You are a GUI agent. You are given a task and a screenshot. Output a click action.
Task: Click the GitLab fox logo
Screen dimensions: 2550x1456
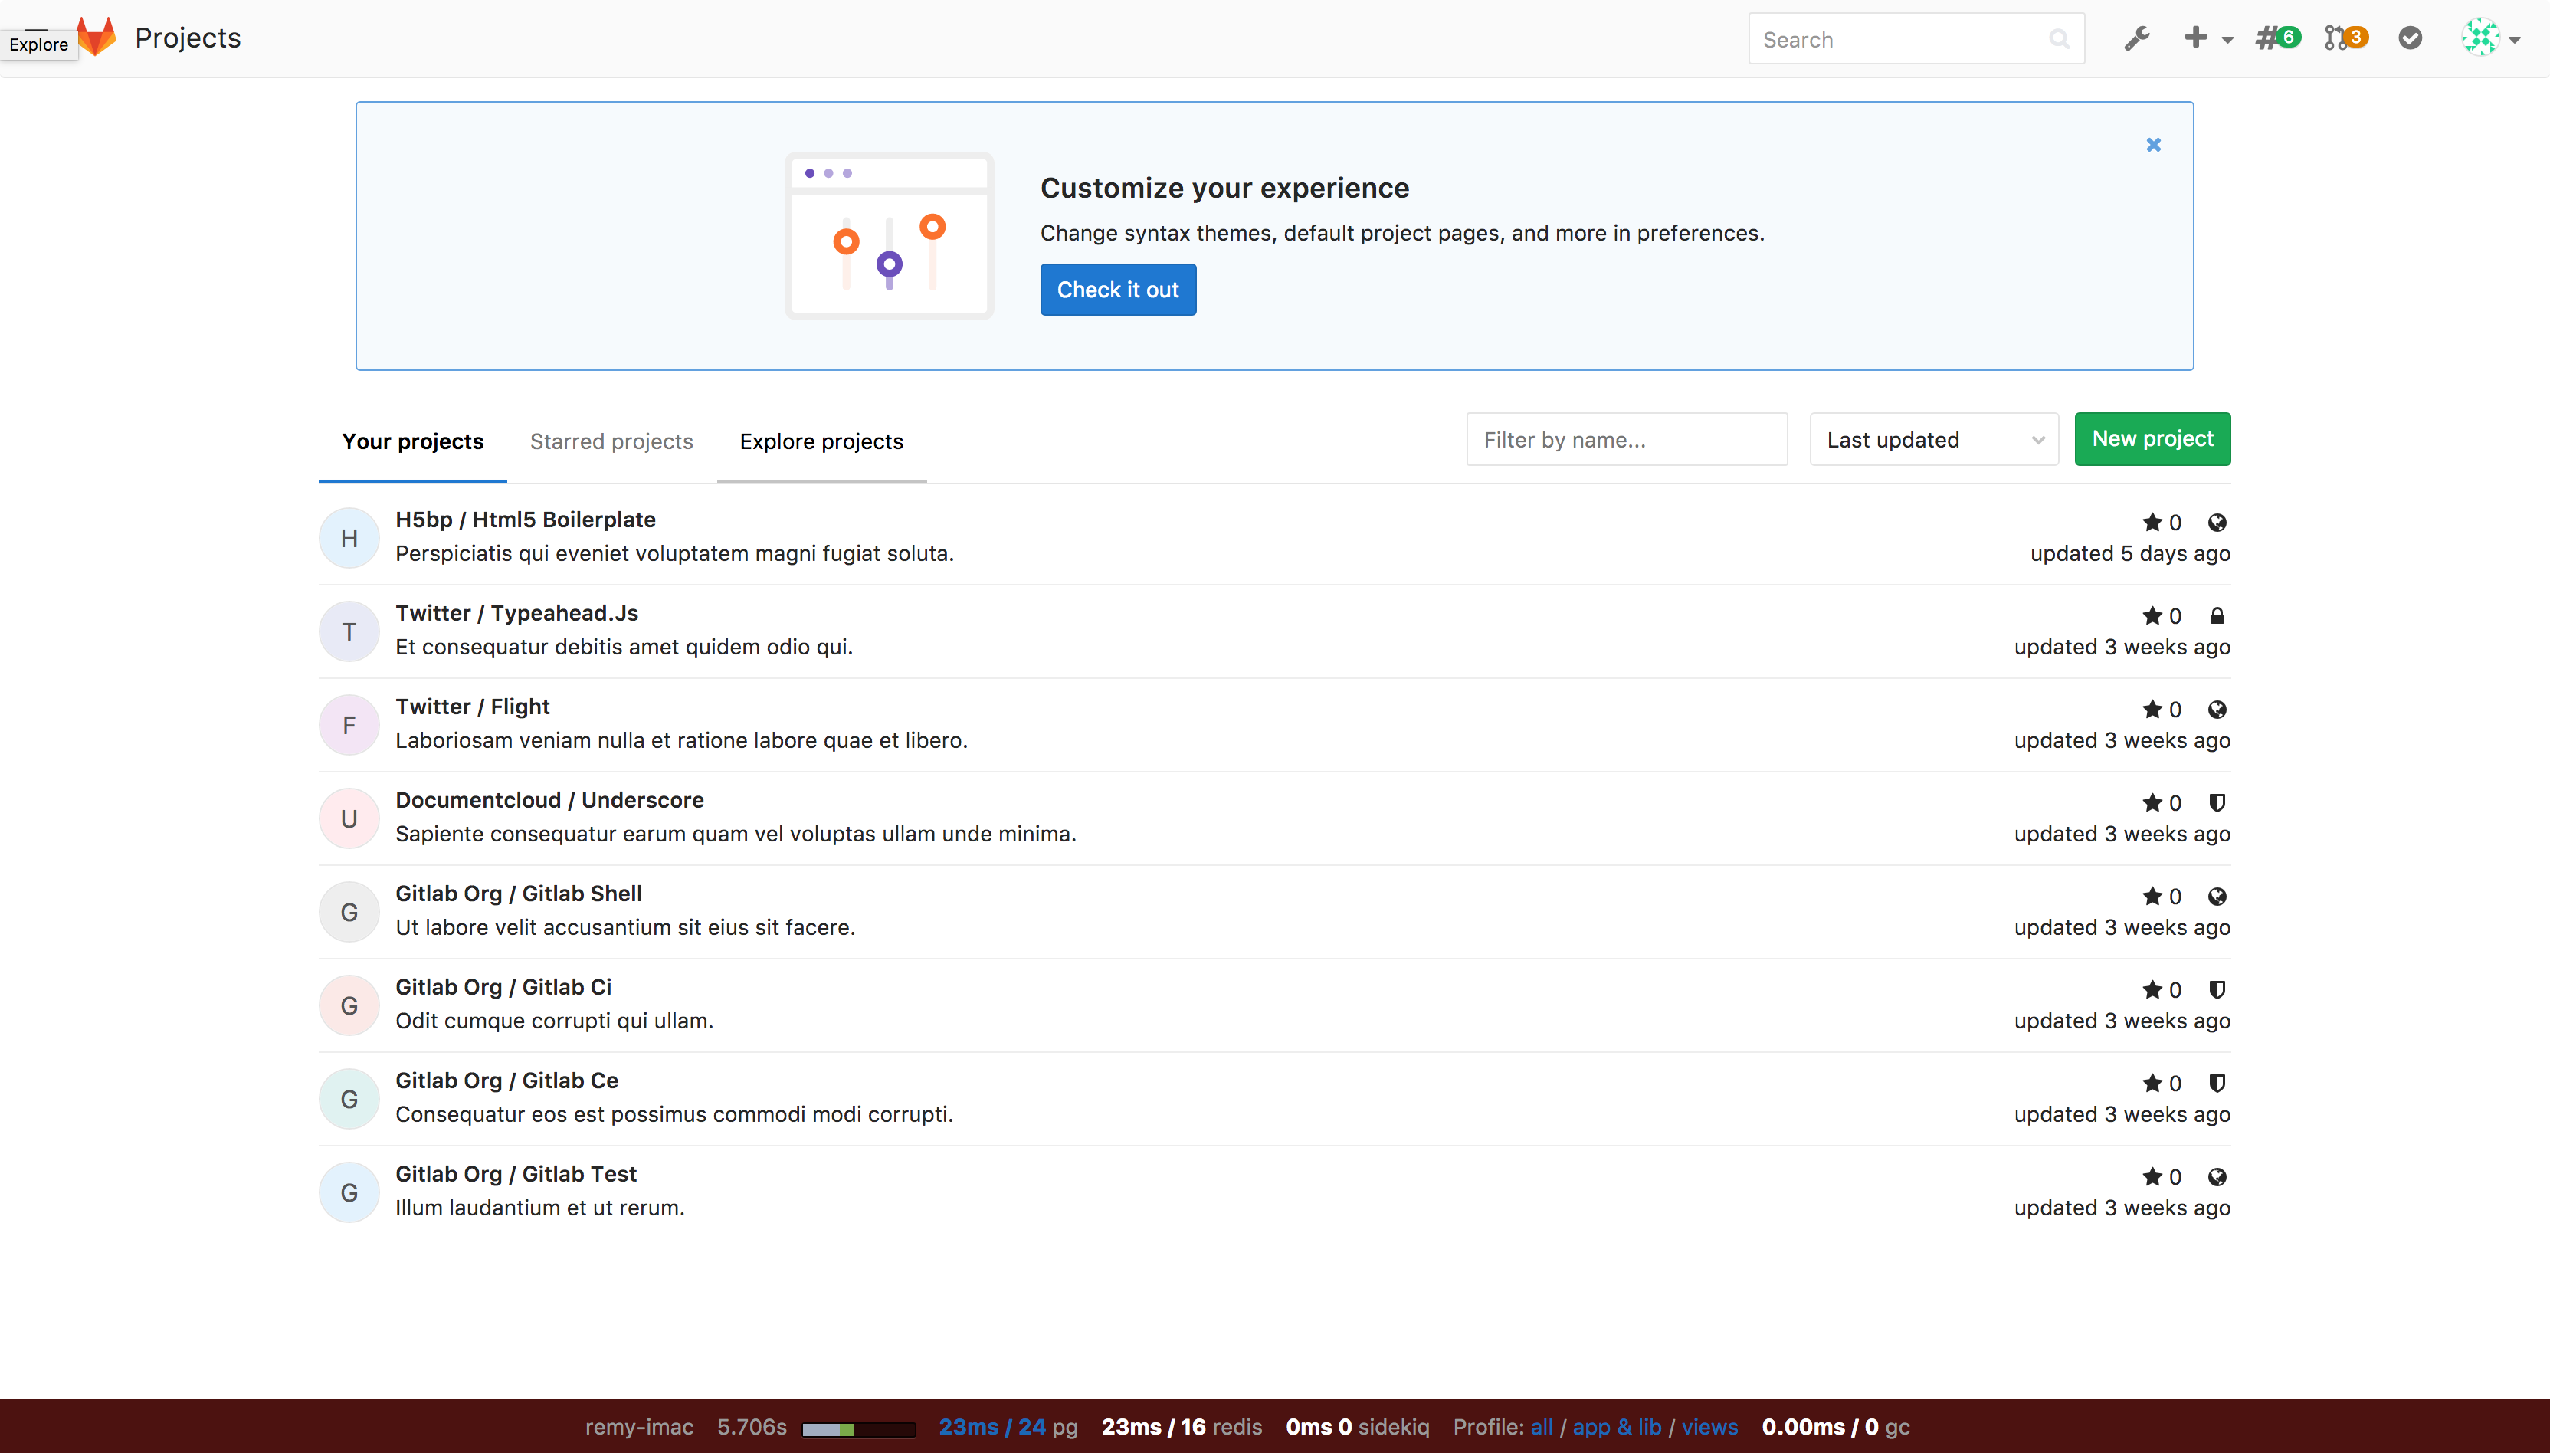point(97,37)
